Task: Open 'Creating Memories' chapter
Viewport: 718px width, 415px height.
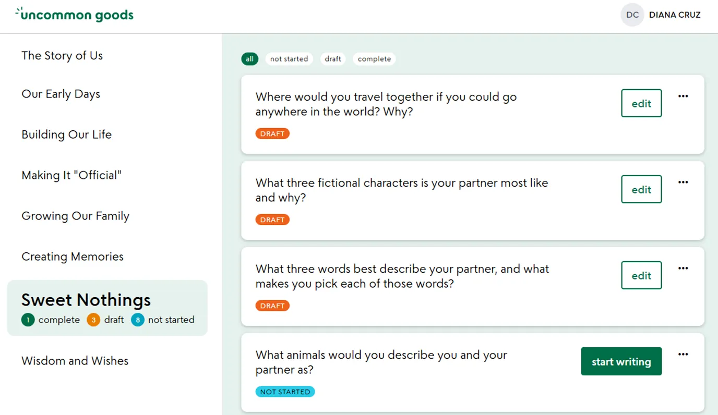Action: coord(72,257)
